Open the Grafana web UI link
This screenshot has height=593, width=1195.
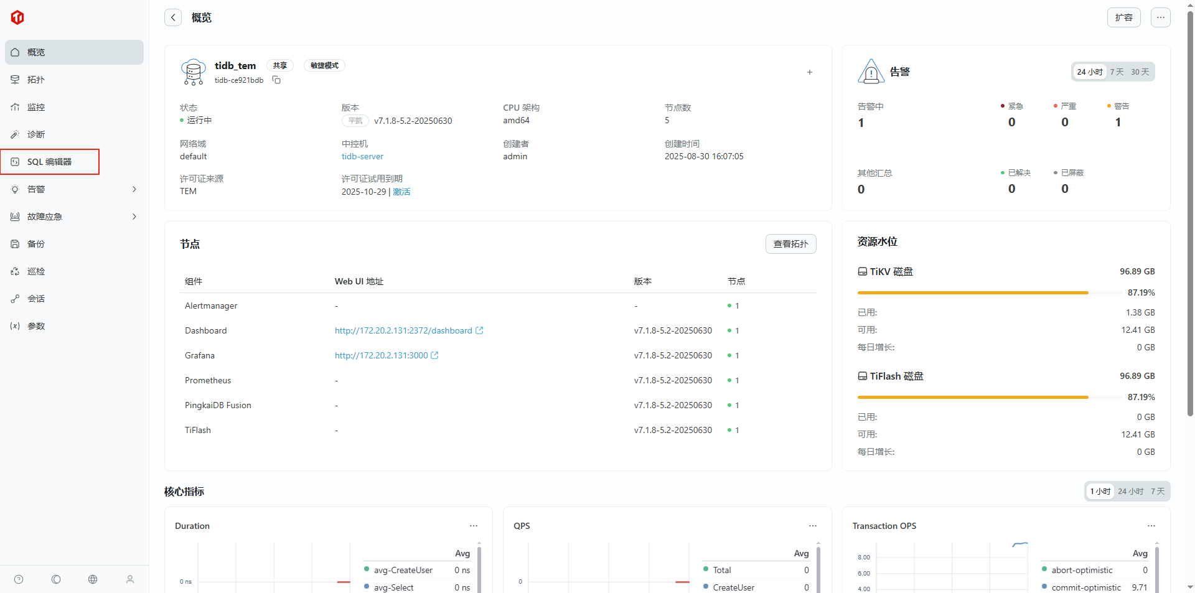[x=381, y=355]
